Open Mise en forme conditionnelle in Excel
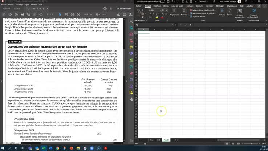The width and height of the screenshot is (268, 151). [203, 10]
